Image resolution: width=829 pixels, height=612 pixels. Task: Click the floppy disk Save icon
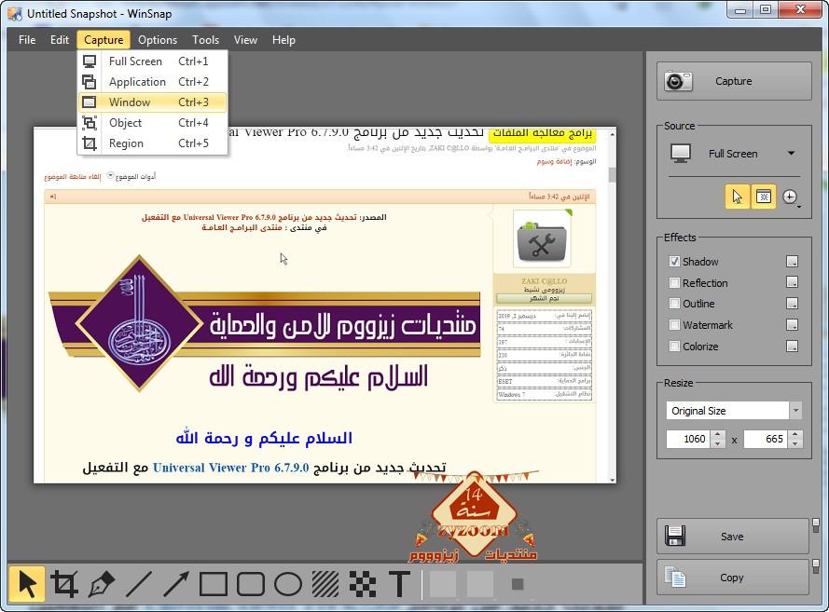click(x=675, y=536)
